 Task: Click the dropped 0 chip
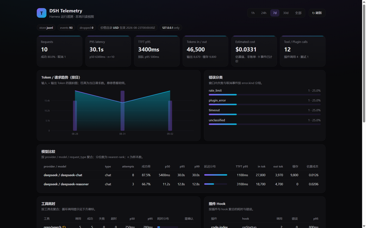86,28
